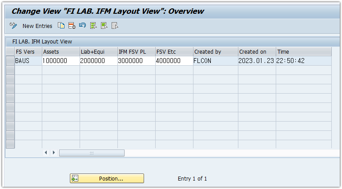Click the horizontal scrollbar thumb

pos(92,153)
